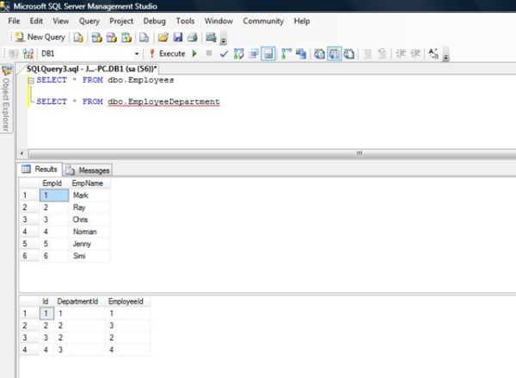Open a Database Engine Query

78,37
